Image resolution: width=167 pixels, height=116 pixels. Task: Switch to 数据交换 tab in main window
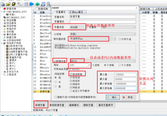(145, 9)
